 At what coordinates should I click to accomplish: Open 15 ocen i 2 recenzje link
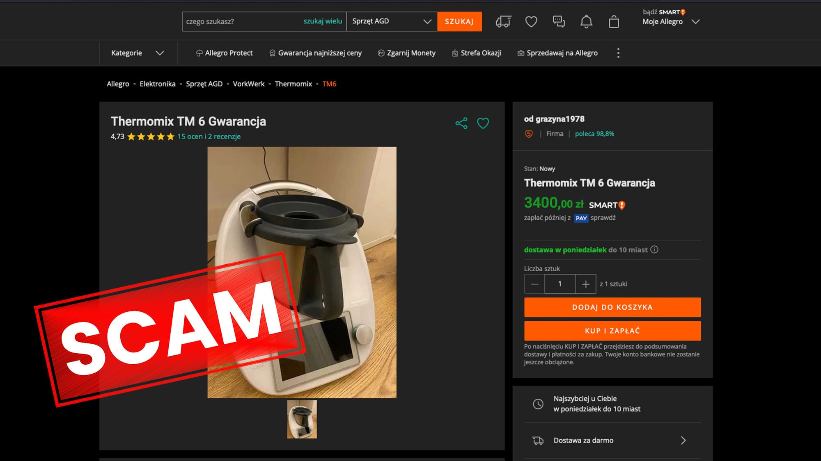(x=209, y=136)
